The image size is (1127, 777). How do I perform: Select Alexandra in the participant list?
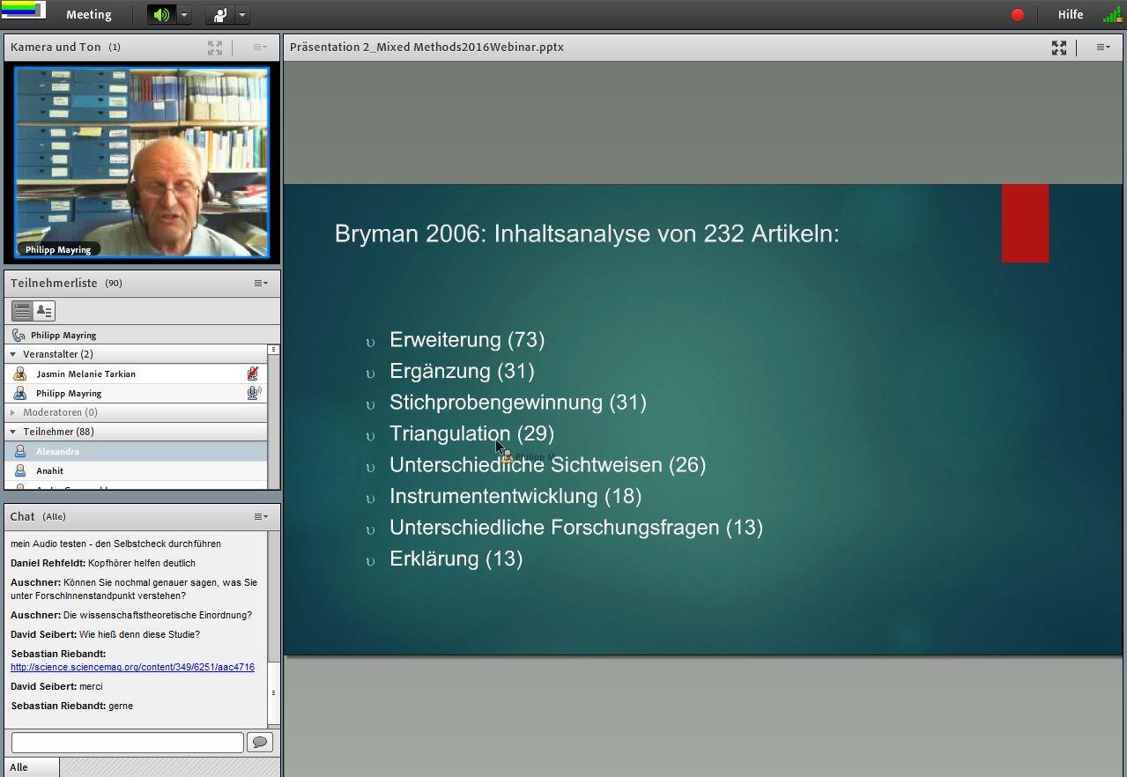coord(136,452)
